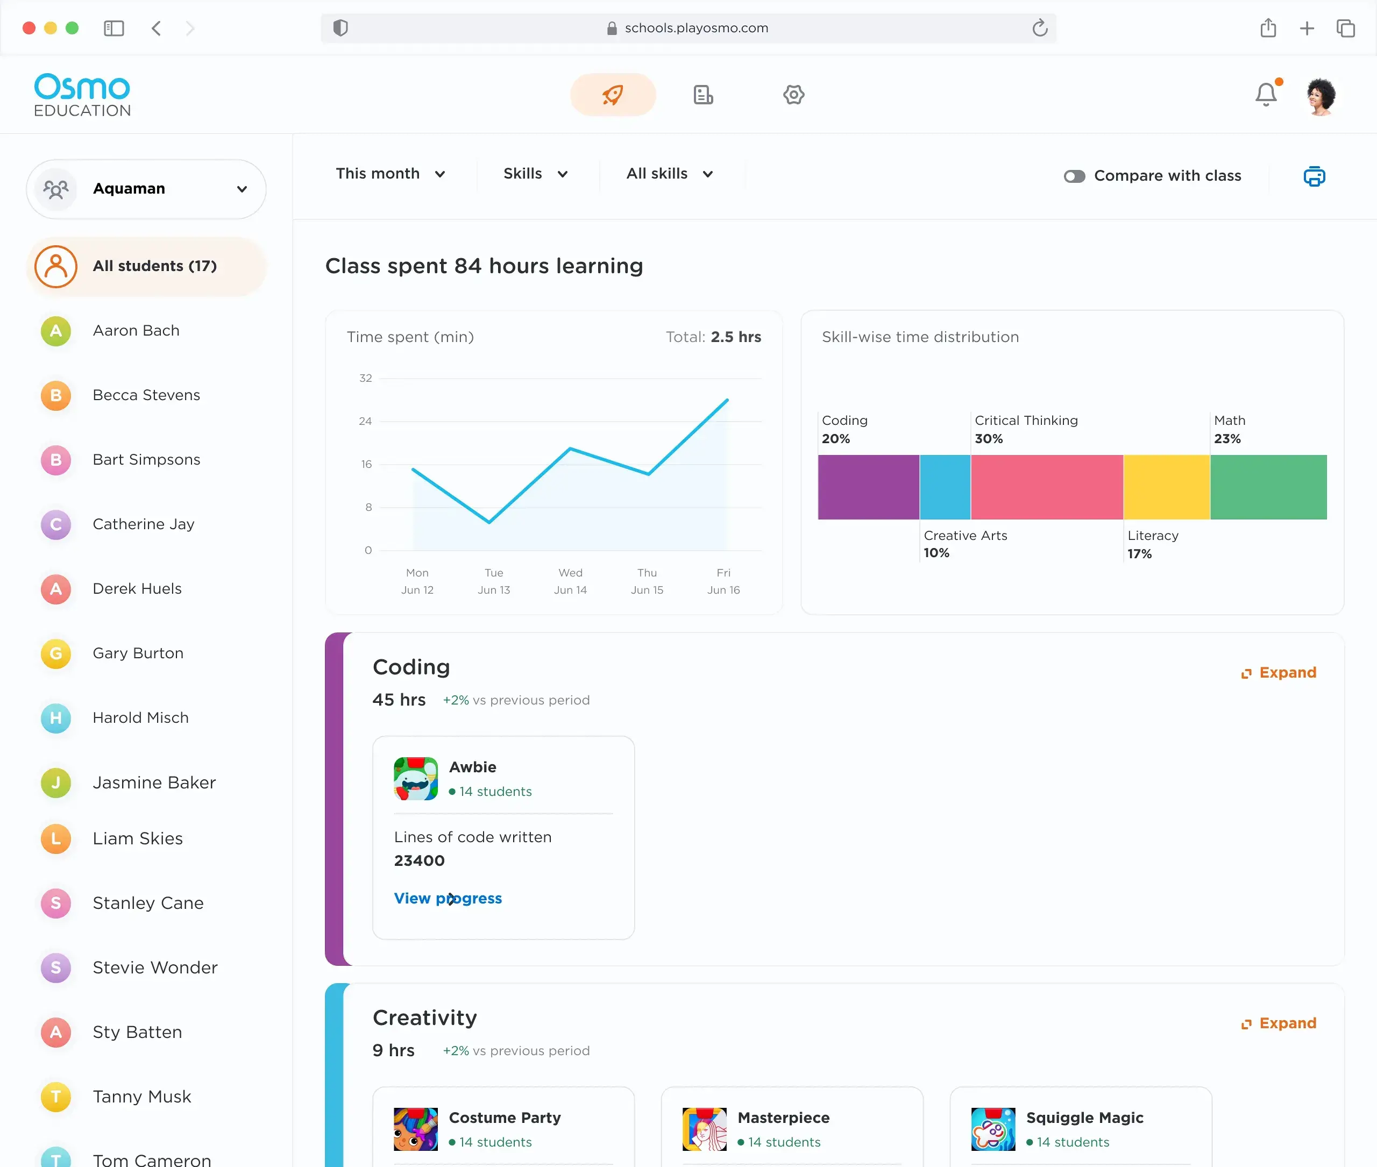The image size is (1377, 1167).
Task: Click "Class spent 84 hours learning" heading
Action: click(484, 266)
